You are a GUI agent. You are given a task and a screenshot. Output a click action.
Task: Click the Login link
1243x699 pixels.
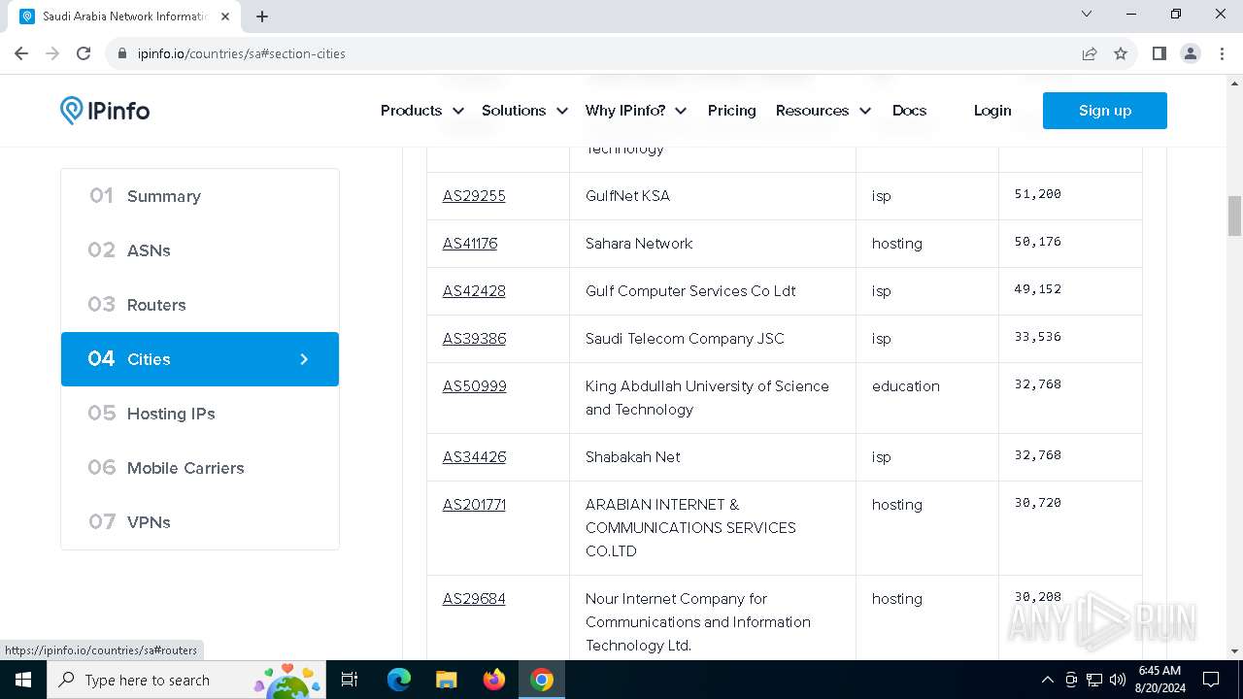pos(992,111)
